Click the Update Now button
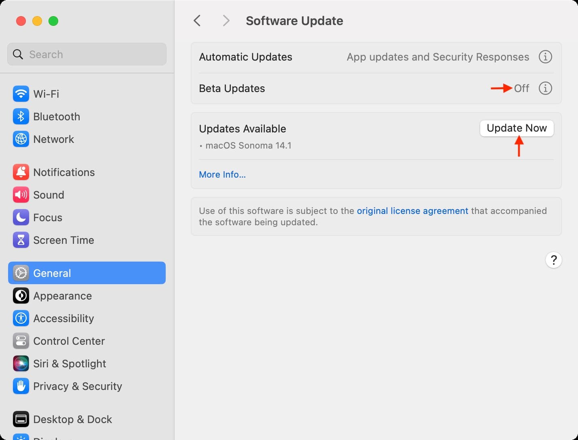 point(517,128)
